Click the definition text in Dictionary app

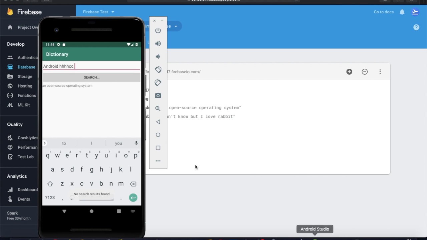[x=67, y=86]
